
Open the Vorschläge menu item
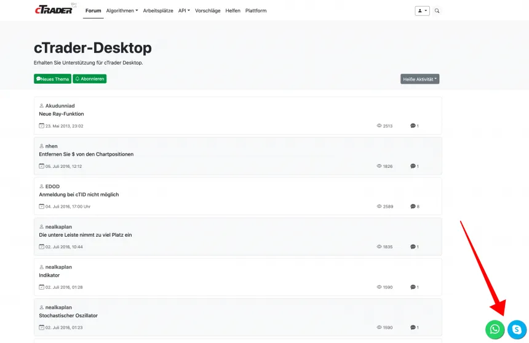208,11
